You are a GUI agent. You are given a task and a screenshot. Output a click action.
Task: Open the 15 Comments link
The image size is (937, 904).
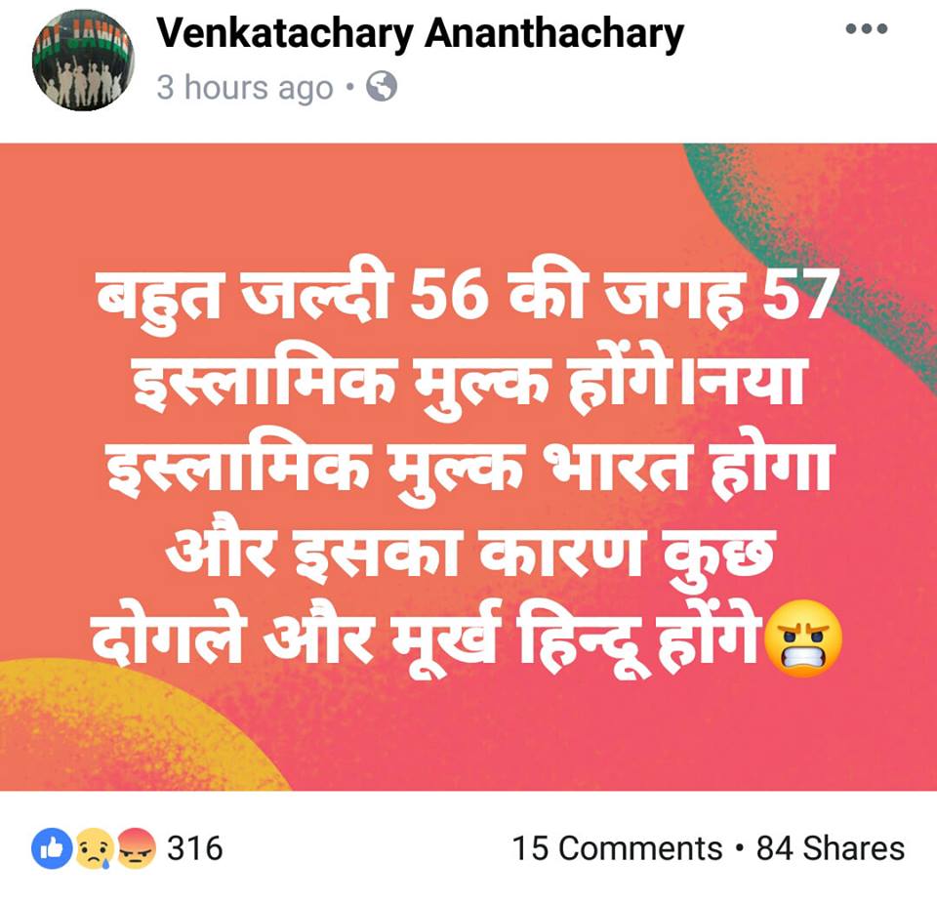coord(617,848)
